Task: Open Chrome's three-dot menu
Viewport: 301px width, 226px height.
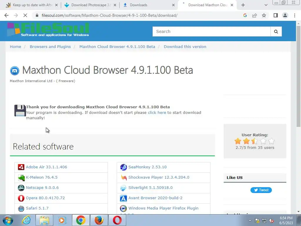Action: coord(295,15)
